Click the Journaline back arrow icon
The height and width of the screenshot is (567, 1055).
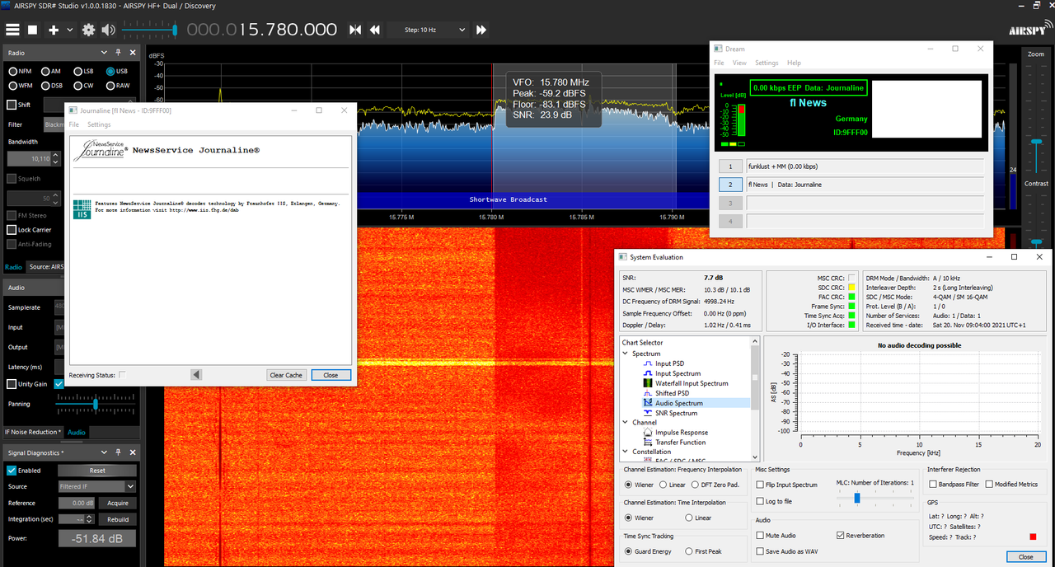click(196, 375)
